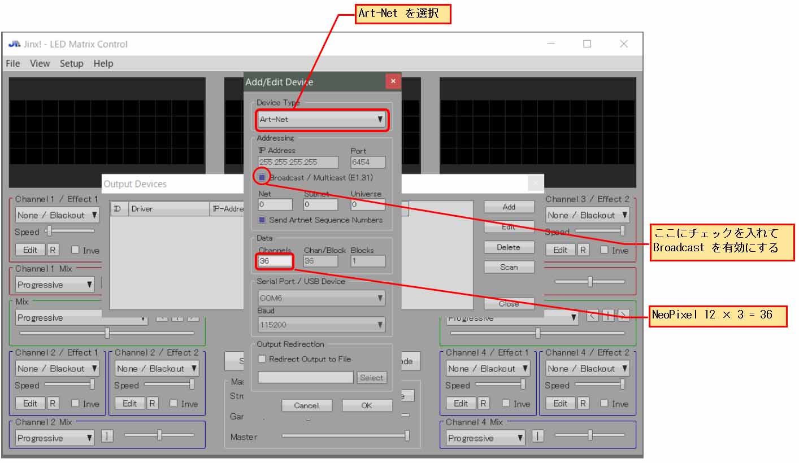Toggle Send Artnet Sequence Numbers checkbox
The width and height of the screenshot is (799, 463).
click(262, 220)
